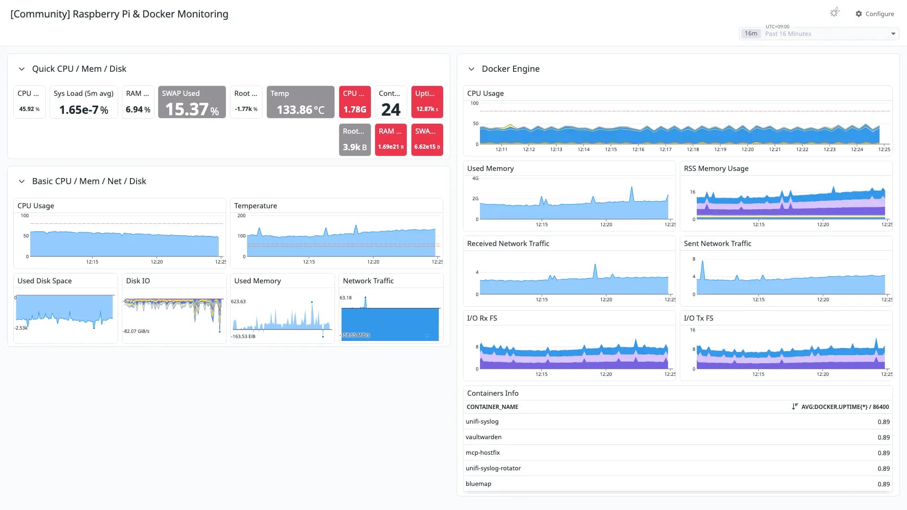This screenshot has height=510, width=907.
Task: Click the sort icon on AVG:DOCKER.UPTIME column
Action: click(795, 407)
